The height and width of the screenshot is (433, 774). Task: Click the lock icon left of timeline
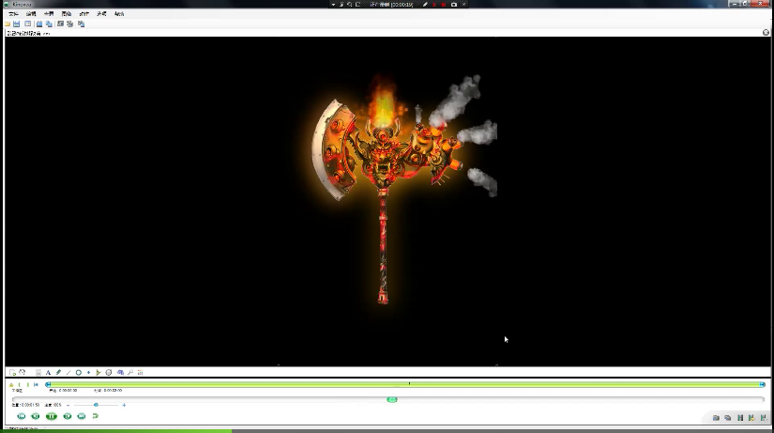(x=11, y=384)
